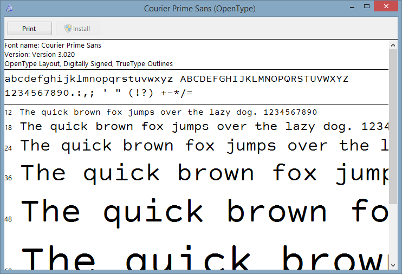Click the vertical scrollbar thumb
Image resolution: width=402 pixels, height=274 pixels.
[x=393, y=127]
